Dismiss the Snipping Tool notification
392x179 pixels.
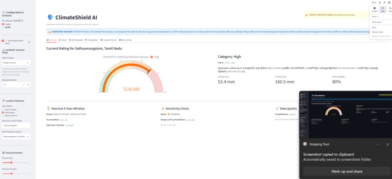click(x=388, y=144)
